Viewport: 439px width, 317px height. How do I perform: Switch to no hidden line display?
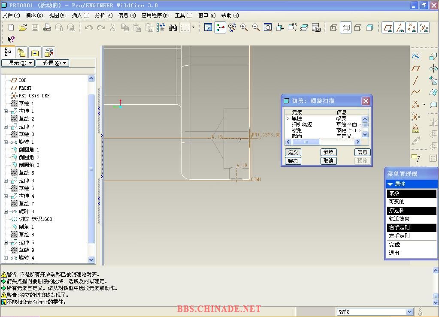[x=358, y=27]
